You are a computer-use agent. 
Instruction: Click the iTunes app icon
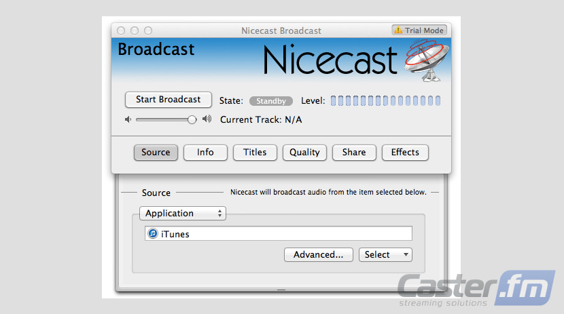tap(153, 233)
